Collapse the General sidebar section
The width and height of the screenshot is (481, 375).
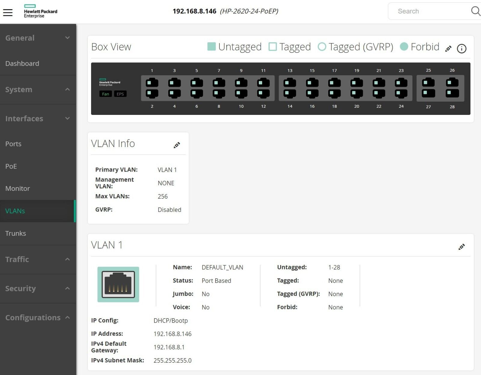click(68, 38)
